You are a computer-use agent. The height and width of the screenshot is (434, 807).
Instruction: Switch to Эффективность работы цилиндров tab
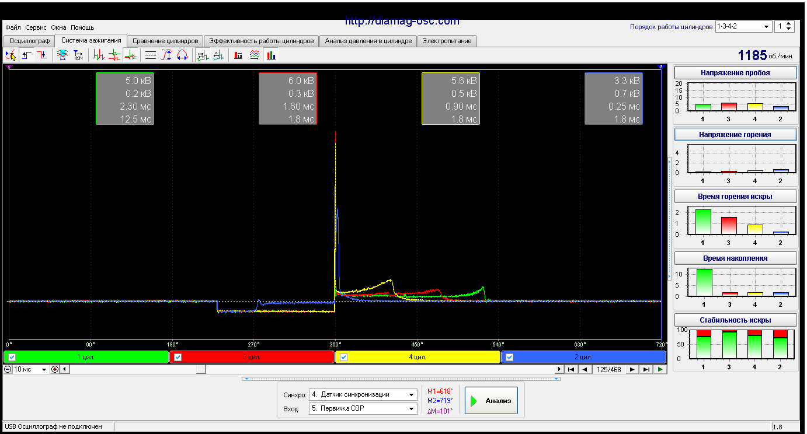click(262, 41)
